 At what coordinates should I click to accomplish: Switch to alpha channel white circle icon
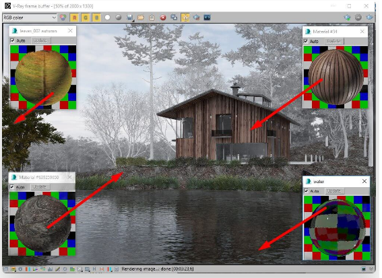point(107,18)
